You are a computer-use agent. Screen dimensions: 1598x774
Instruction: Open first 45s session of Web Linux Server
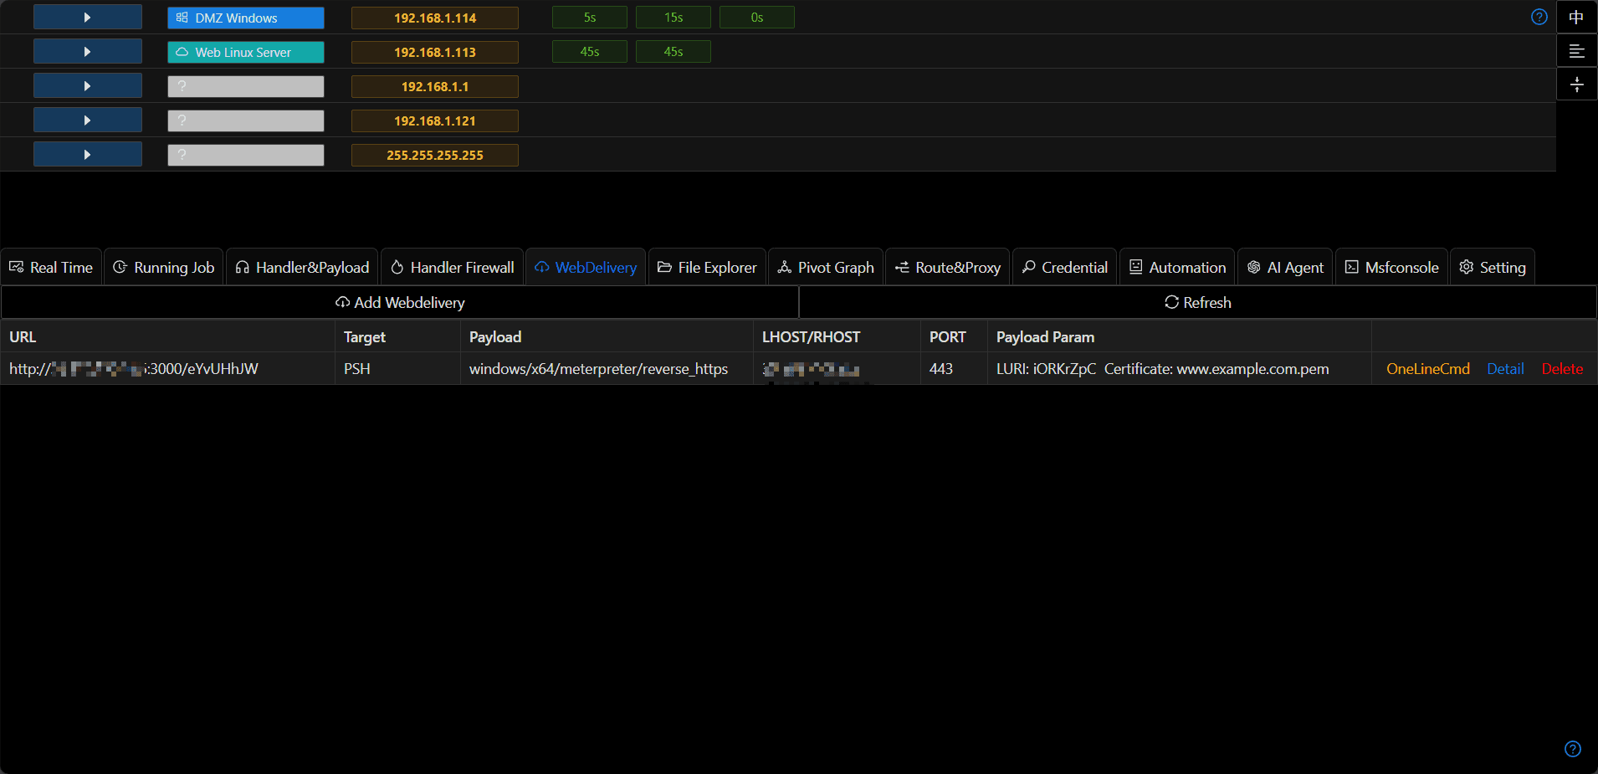click(x=589, y=52)
